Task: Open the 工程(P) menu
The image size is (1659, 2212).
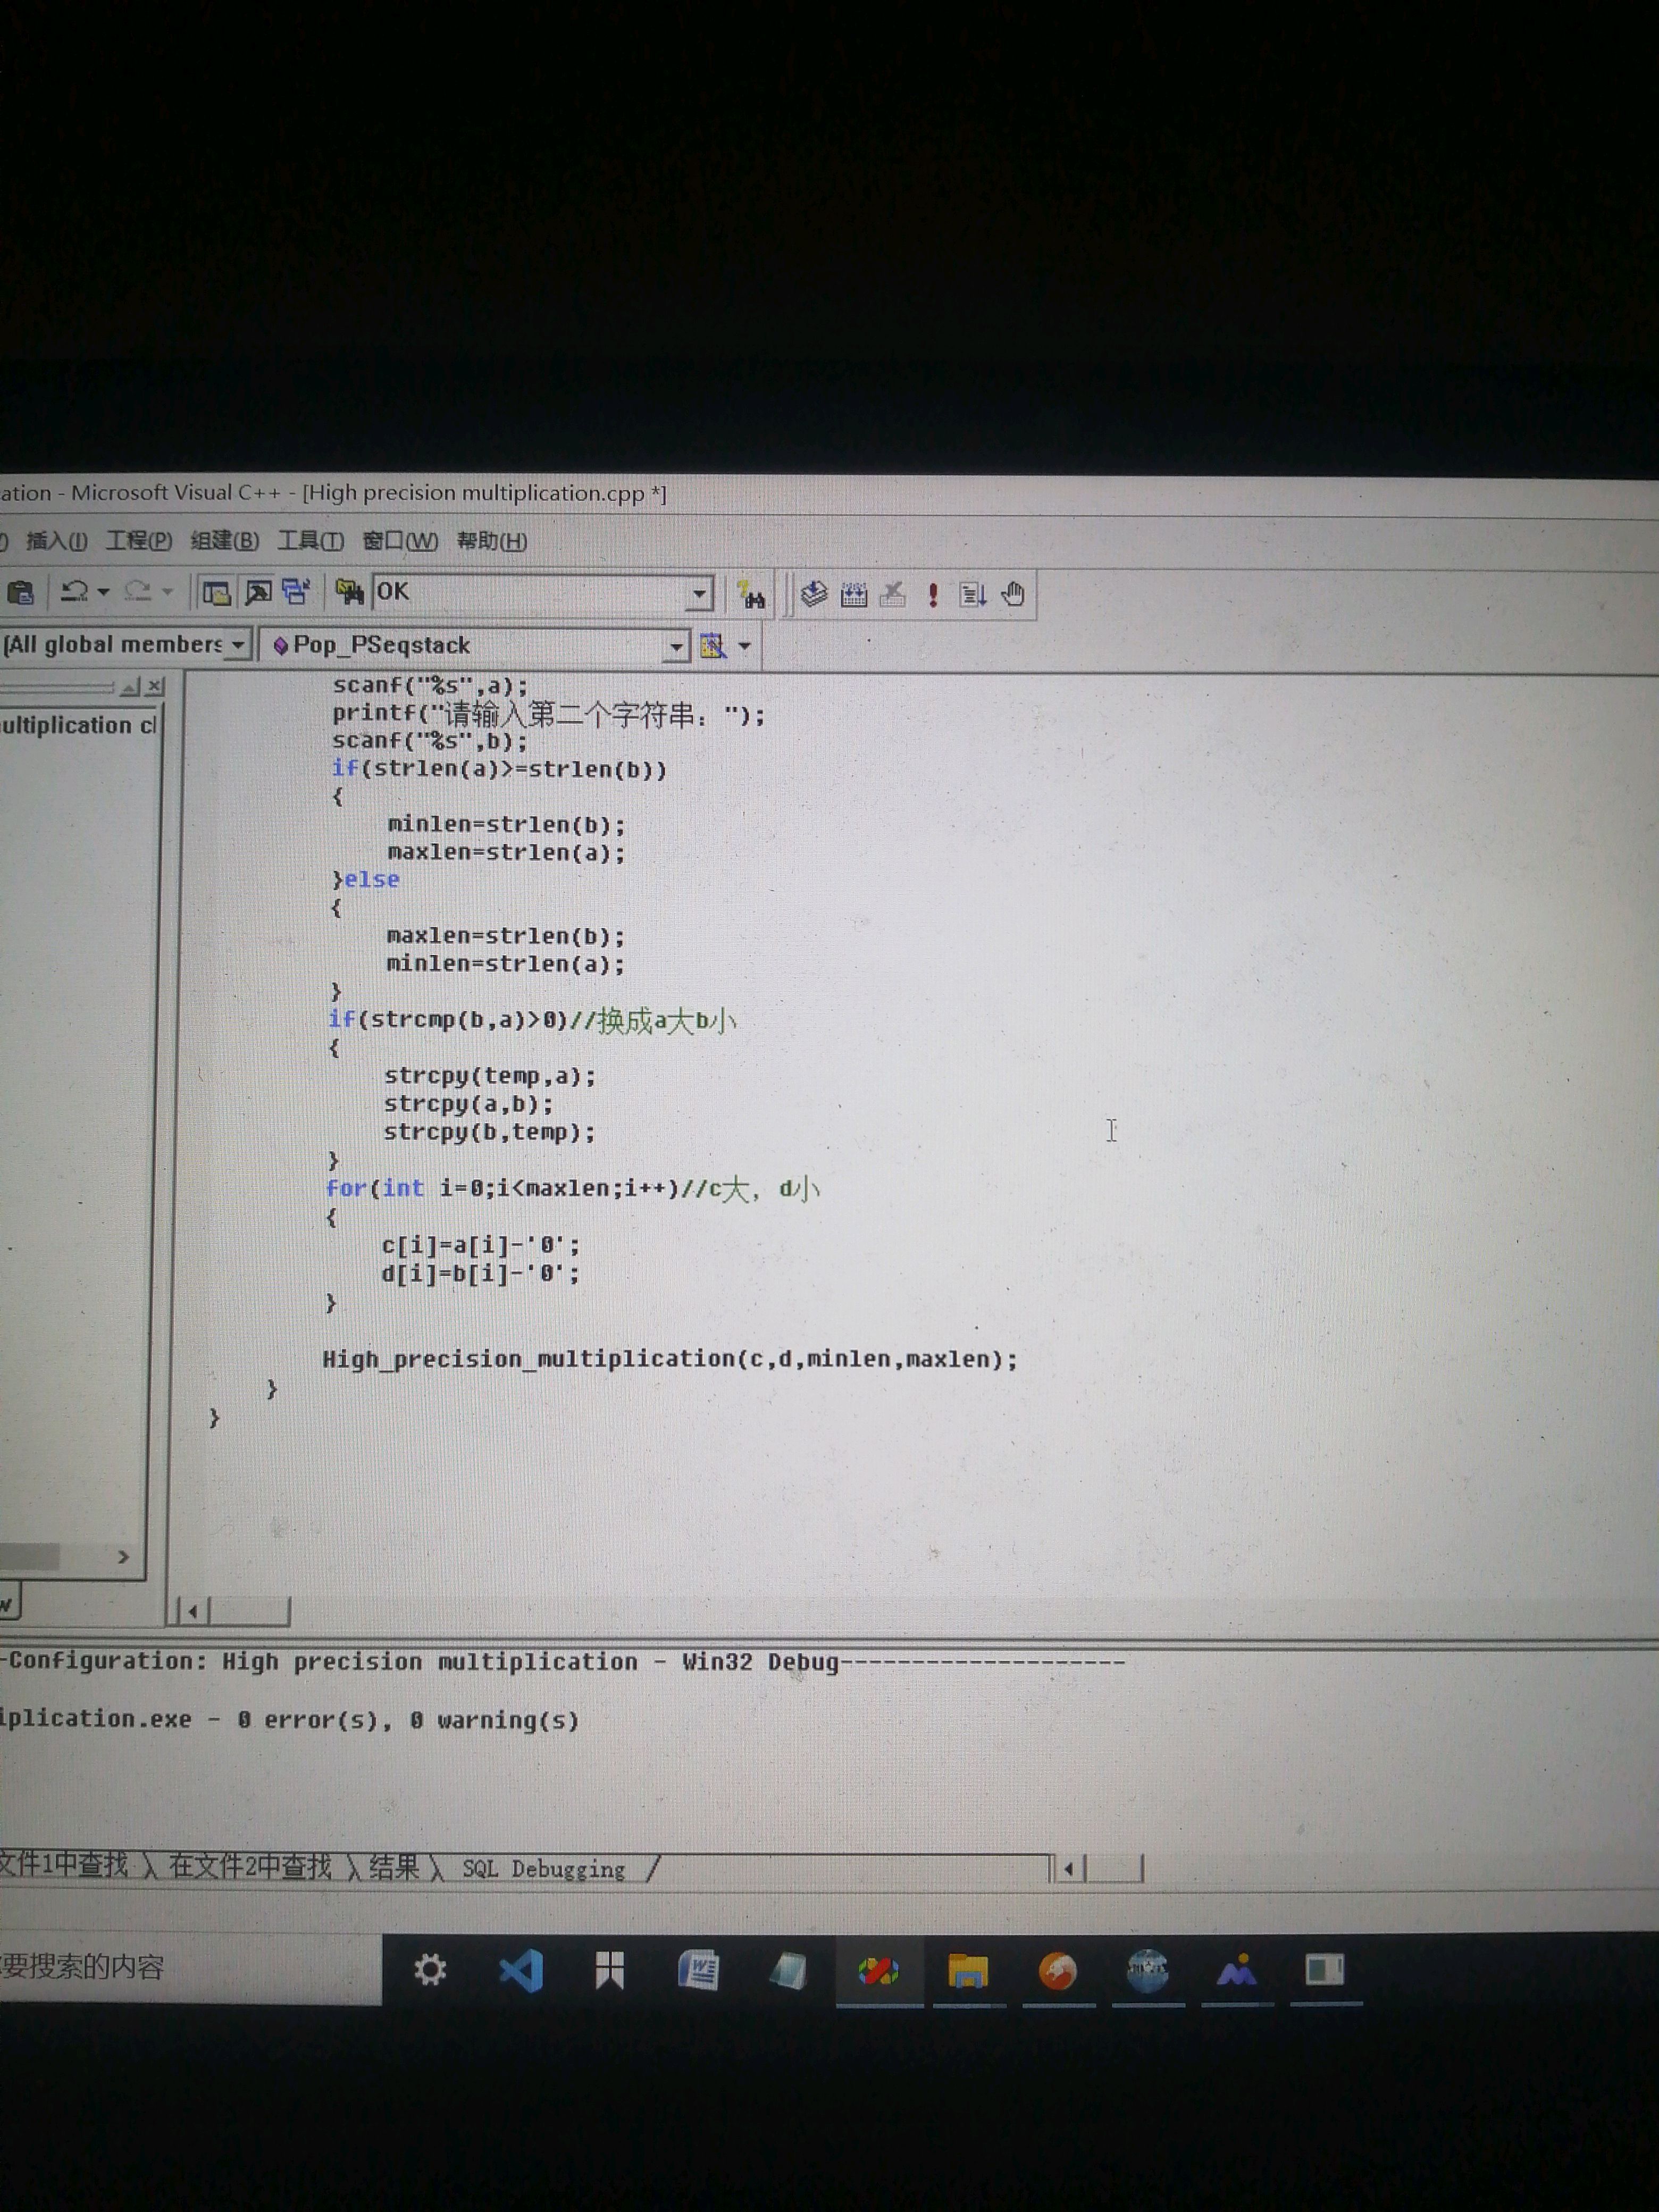Action: (139, 541)
